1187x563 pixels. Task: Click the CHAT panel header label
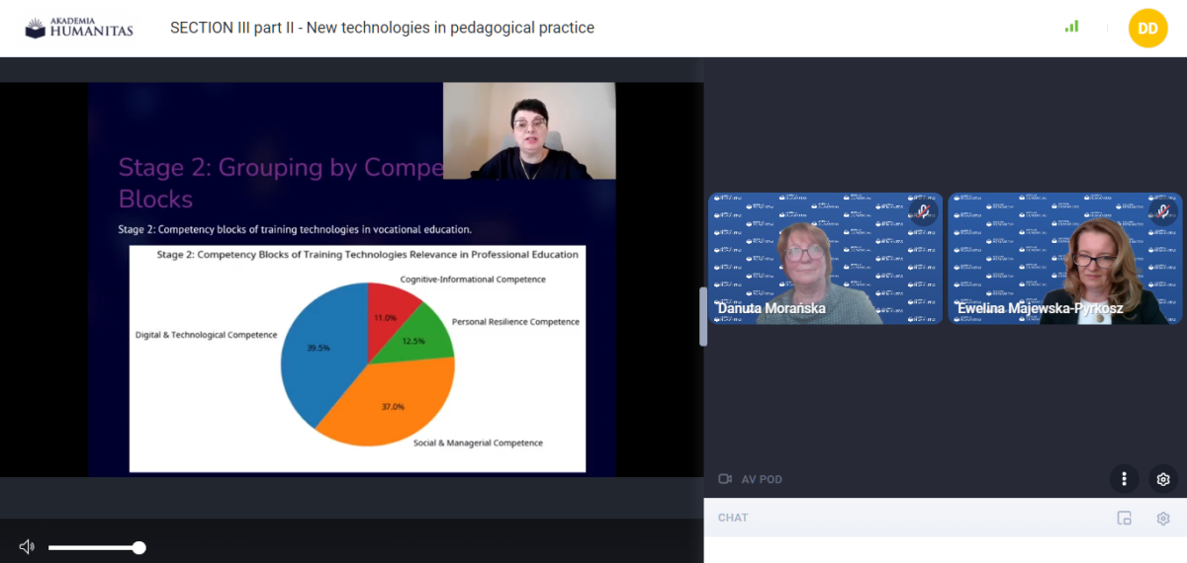click(733, 519)
